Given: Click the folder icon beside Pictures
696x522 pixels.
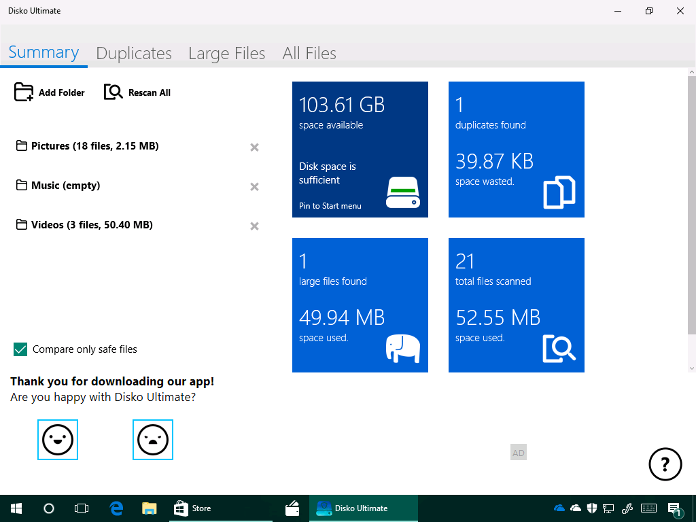Looking at the screenshot, I should pyautogui.click(x=21, y=145).
